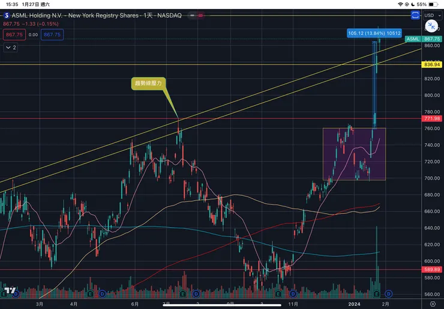Open the dividend D marker at 2月
Viewport: 444px width, 309px height.
point(389,294)
